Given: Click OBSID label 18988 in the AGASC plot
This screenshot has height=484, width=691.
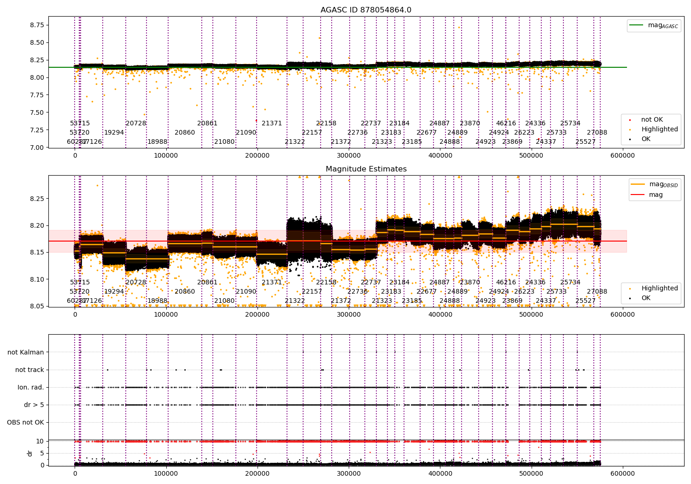Looking at the screenshot, I should pos(158,142).
